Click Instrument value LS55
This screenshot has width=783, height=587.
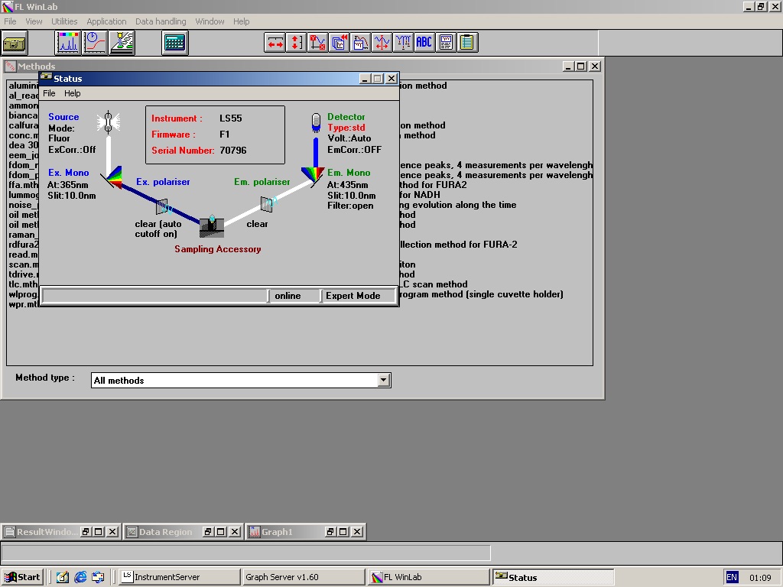click(231, 118)
